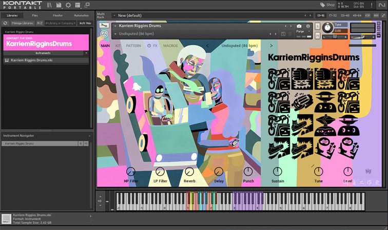This screenshot has height=230, width=388.
Task: Toggle the browser panel icon in top toolbar
Action: [49, 5]
